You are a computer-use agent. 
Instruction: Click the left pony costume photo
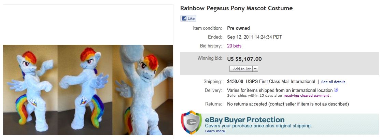(30, 90)
